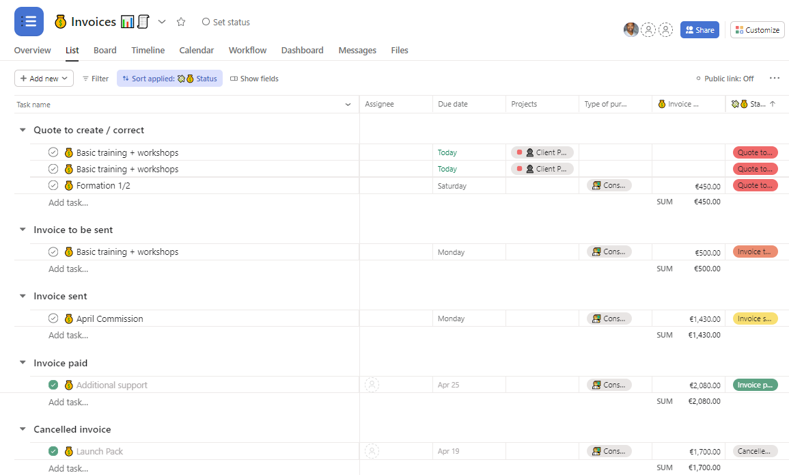Open the Add new dropdown
Screen dimensions: 789x475
pos(44,79)
